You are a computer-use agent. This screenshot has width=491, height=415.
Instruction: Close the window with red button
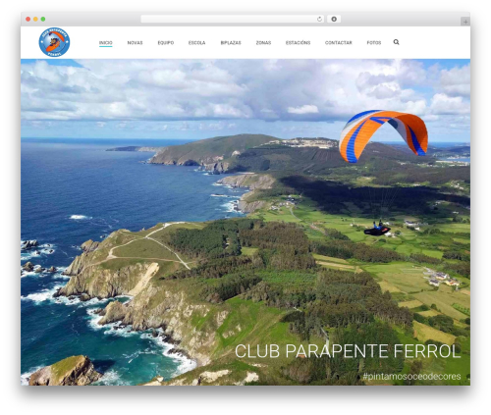(28, 20)
